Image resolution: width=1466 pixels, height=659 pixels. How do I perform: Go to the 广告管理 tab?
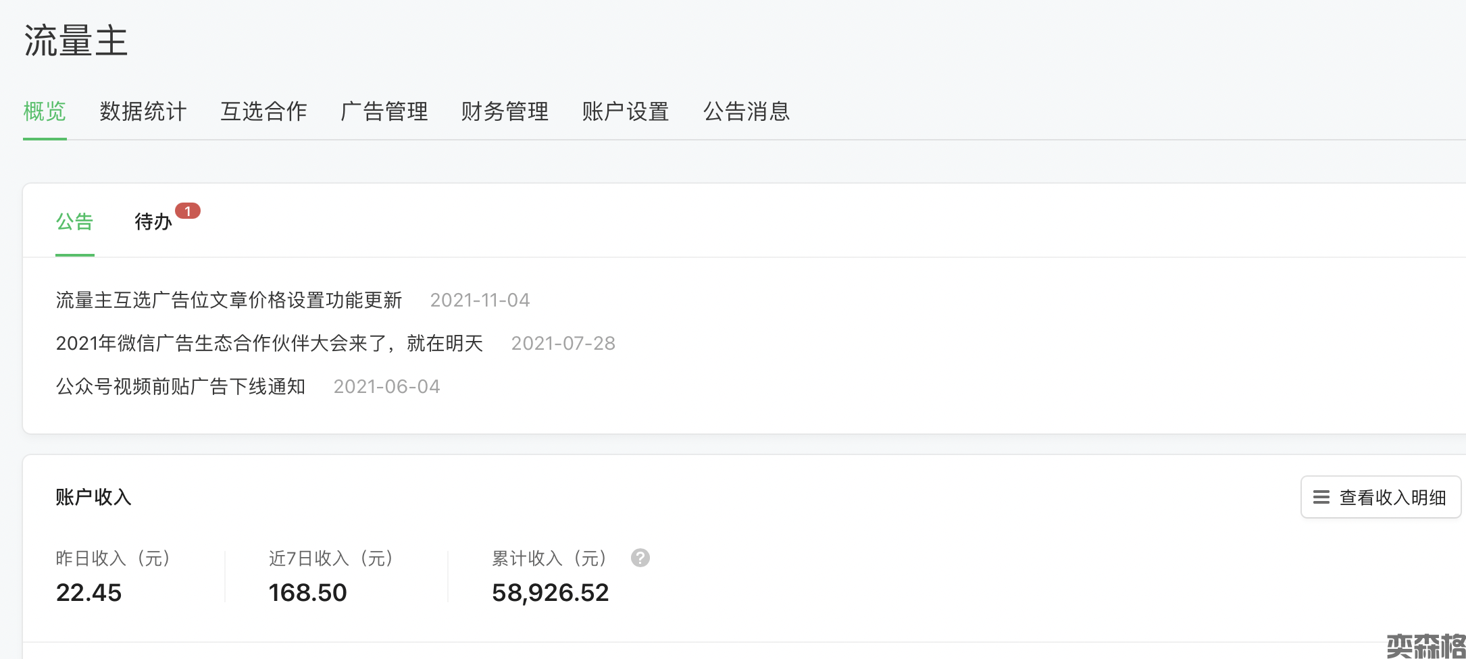(x=384, y=111)
